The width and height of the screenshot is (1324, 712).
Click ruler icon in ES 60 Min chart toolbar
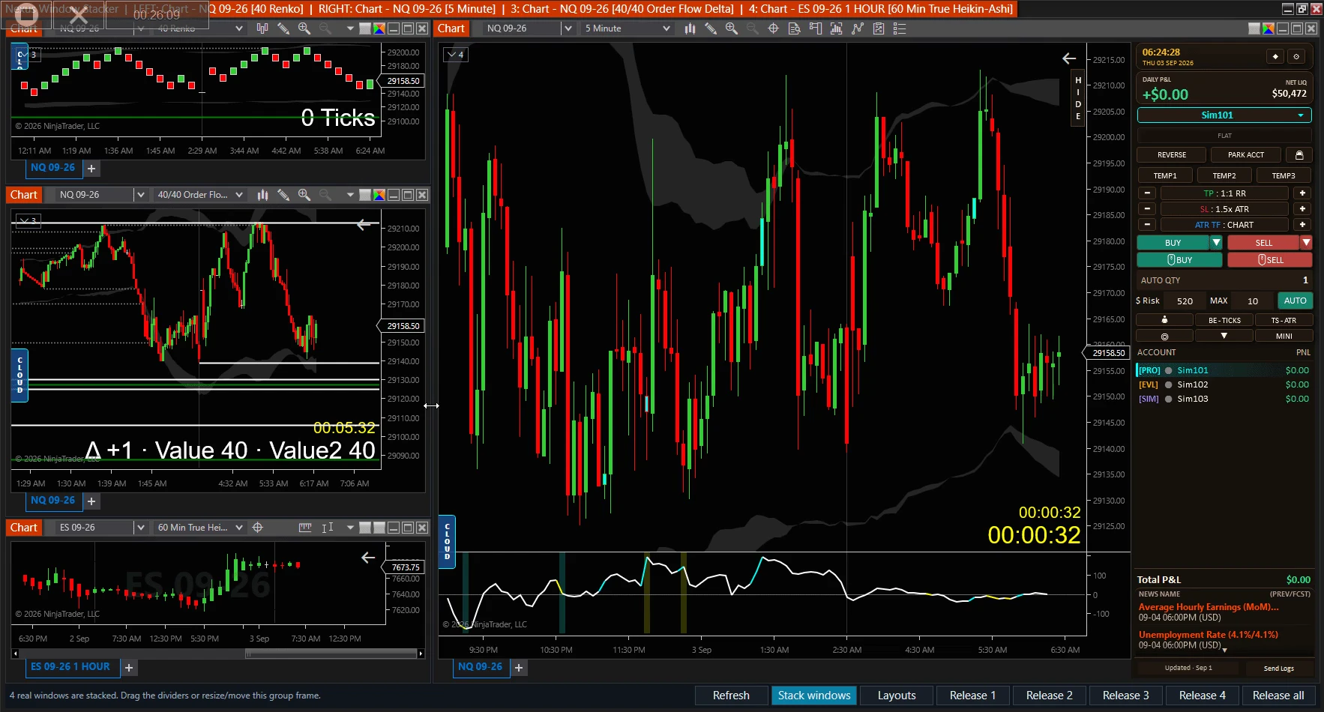[x=305, y=528]
